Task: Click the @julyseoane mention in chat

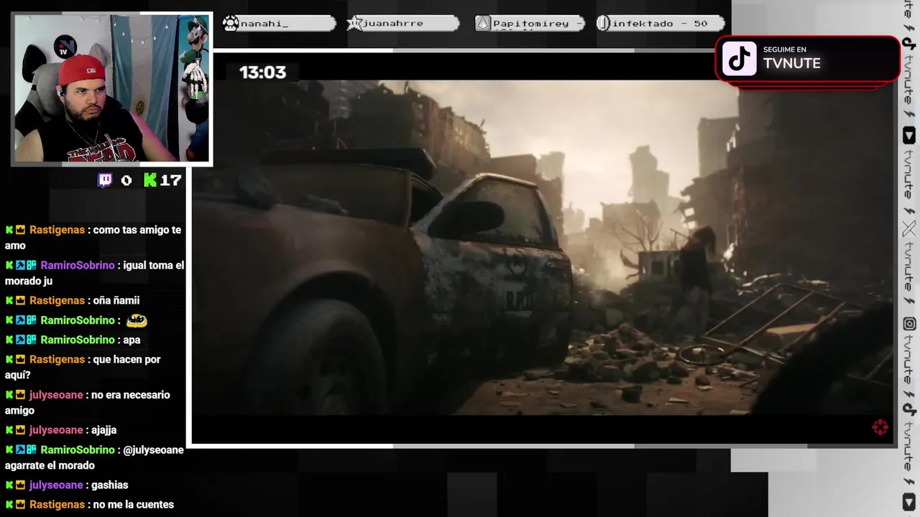Action: 153,450
